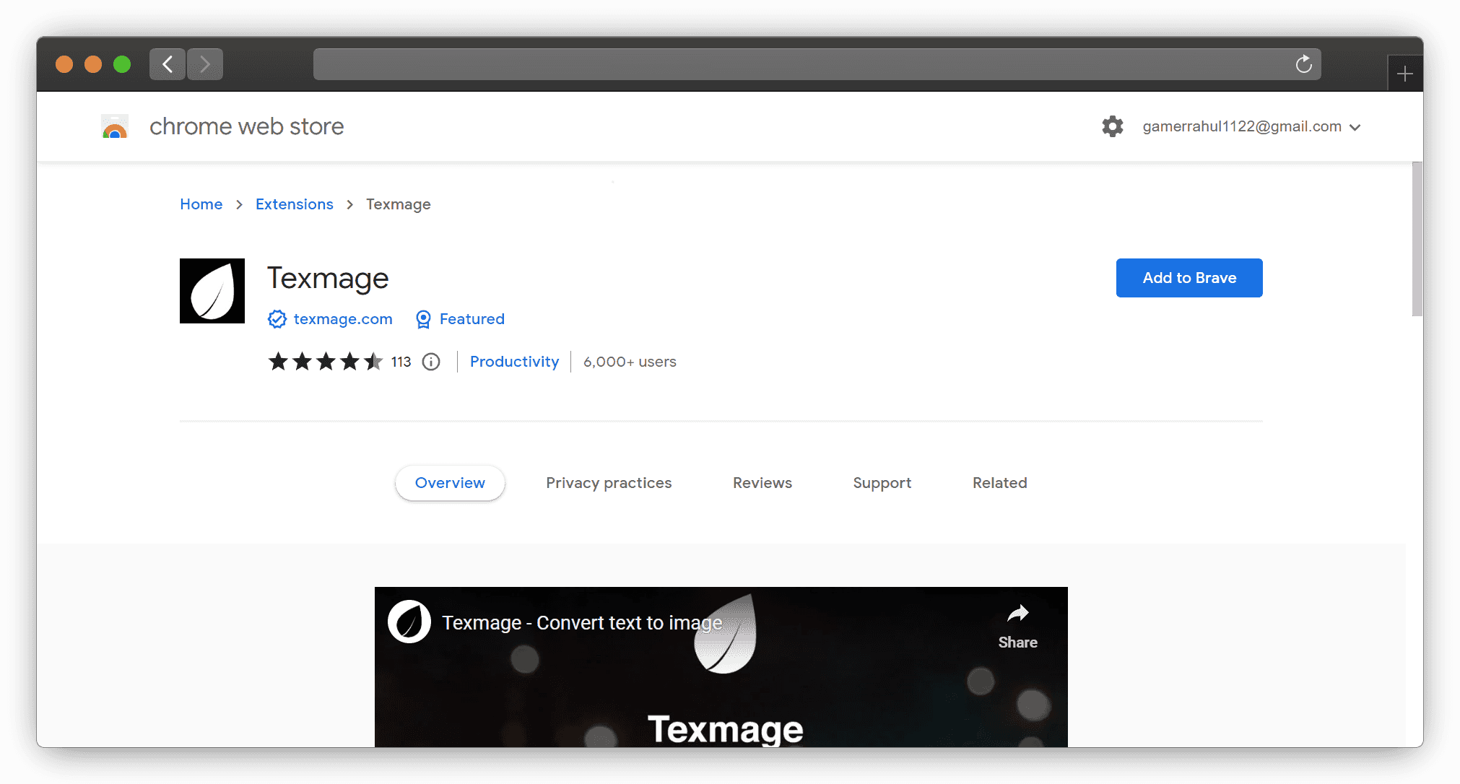Image resolution: width=1460 pixels, height=784 pixels.
Task: Click the video title 'Texmage - Convert text to image'
Action: click(x=582, y=622)
